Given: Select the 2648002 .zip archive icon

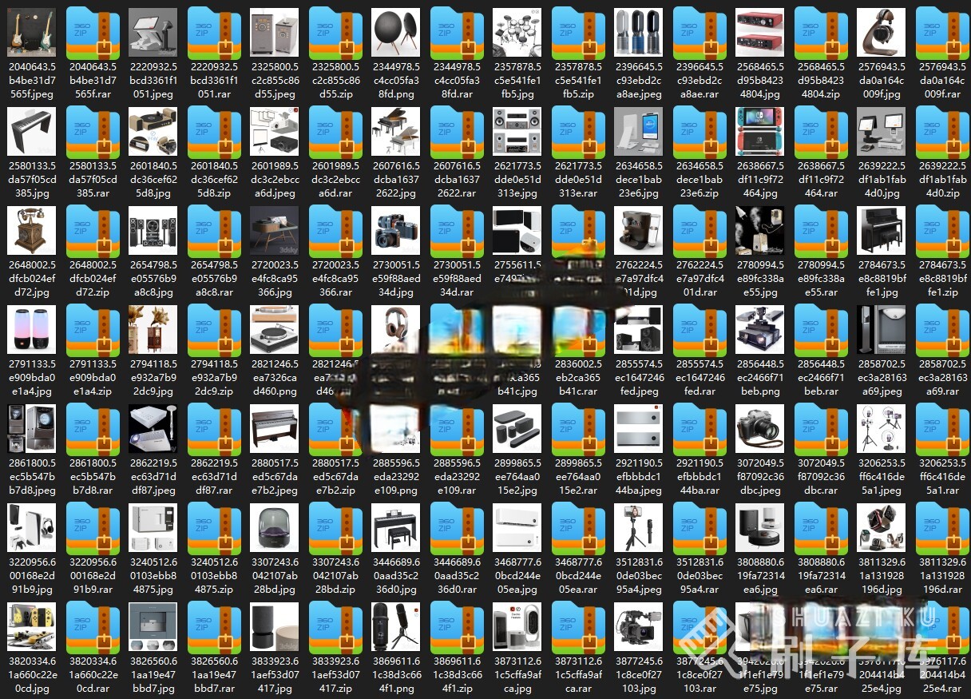Looking at the screenshot, I should tap(93, 231).
